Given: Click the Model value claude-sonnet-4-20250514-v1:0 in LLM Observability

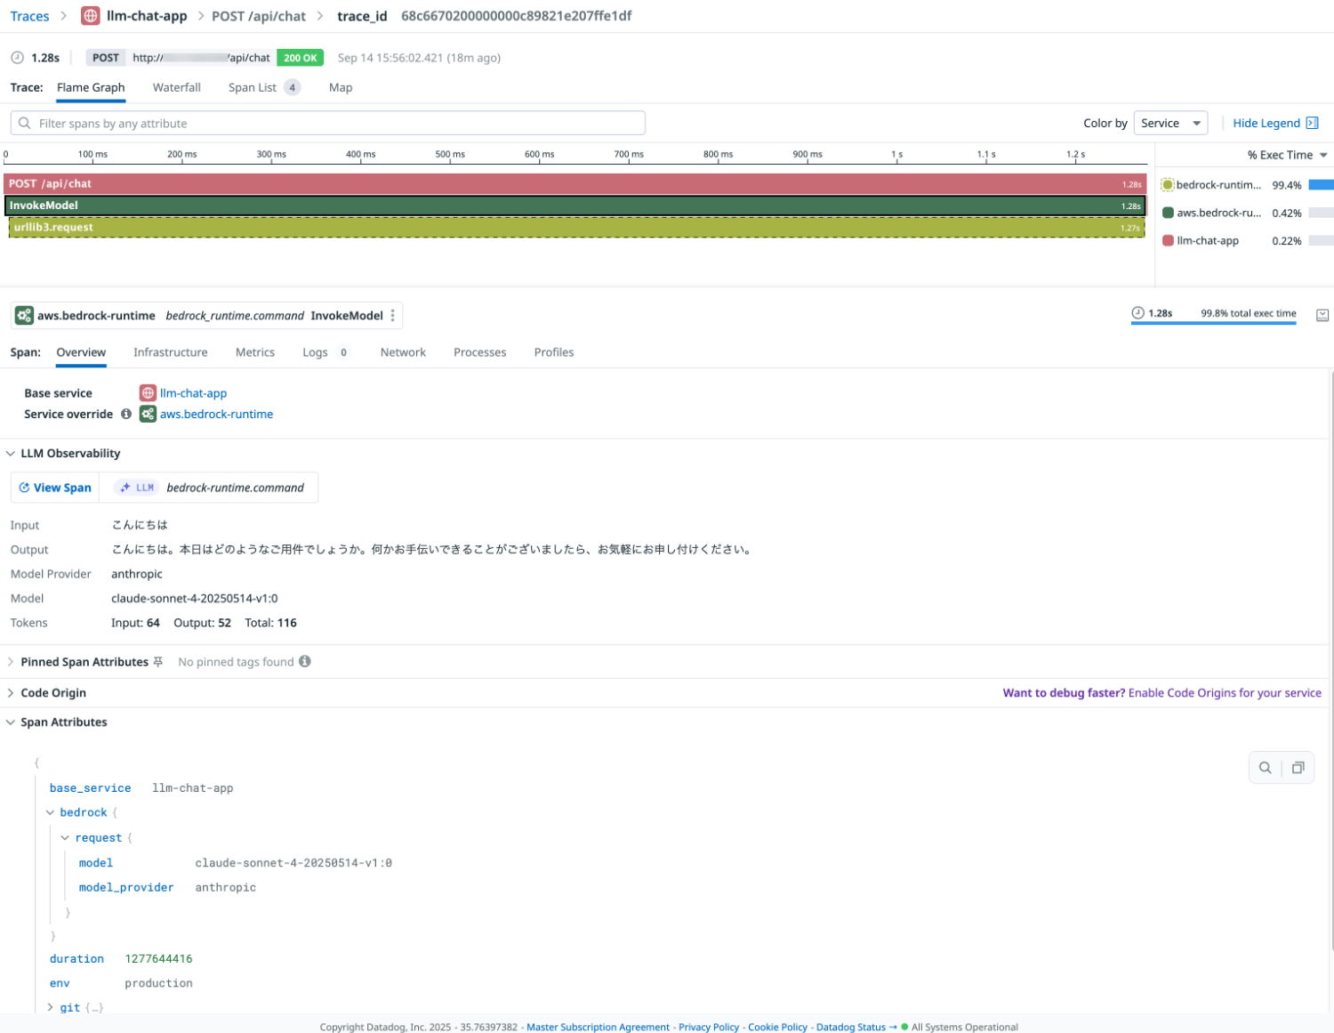Looking at the screenshot, I should coord(194,598).
